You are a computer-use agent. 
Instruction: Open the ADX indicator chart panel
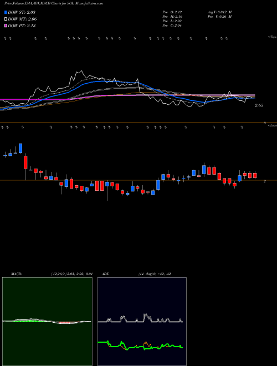(x=142, y=322)
